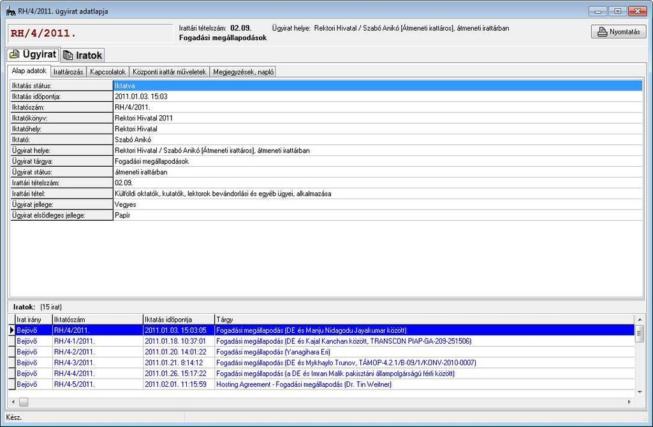This screenshot has width=653, height=427.
Task: Click the vertical scrollbar thumb in documents list
Action: coord(640,334)
